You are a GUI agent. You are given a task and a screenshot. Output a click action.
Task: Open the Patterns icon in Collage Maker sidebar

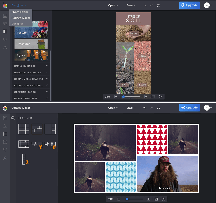tap(5, 142)
